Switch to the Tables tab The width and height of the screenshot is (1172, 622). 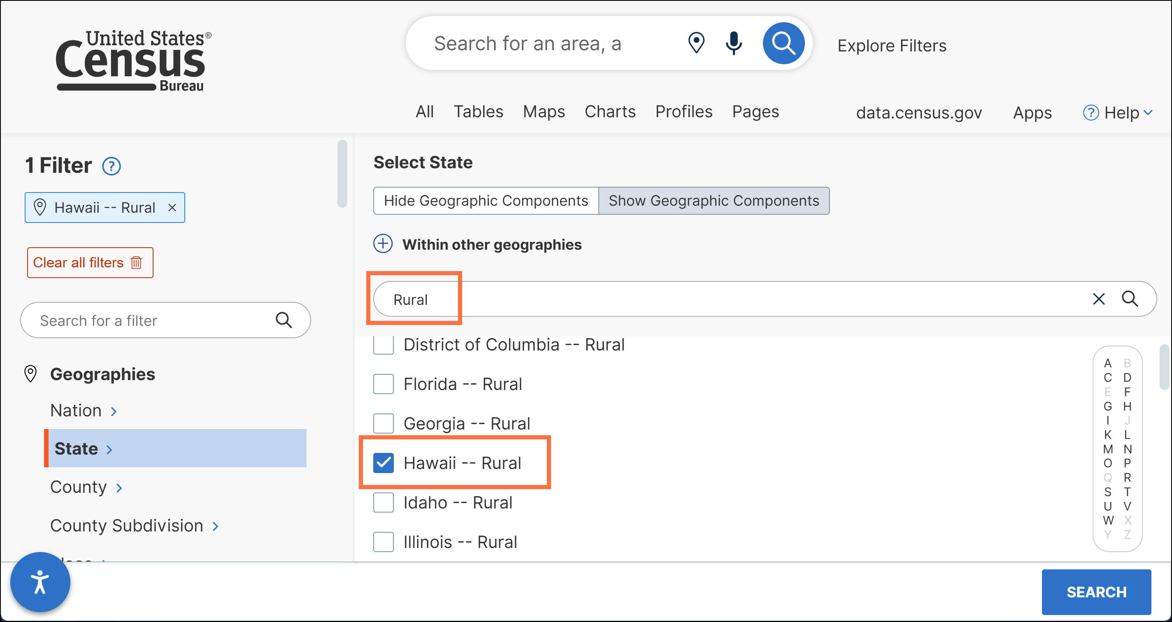(x=478, y=111)
